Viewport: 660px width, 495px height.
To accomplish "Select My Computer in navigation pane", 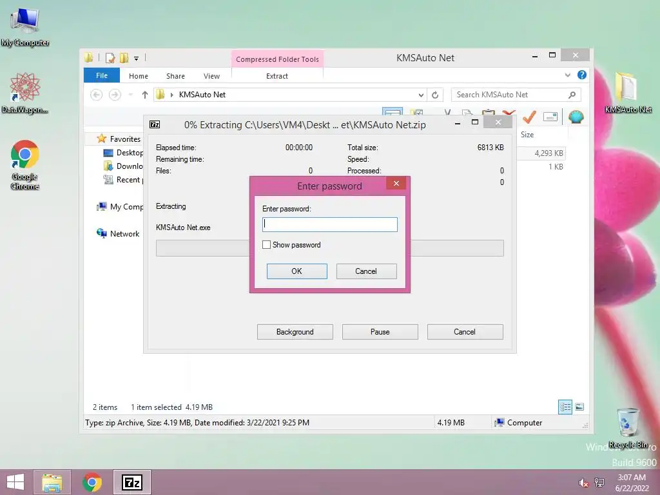I will pos(126,207).
